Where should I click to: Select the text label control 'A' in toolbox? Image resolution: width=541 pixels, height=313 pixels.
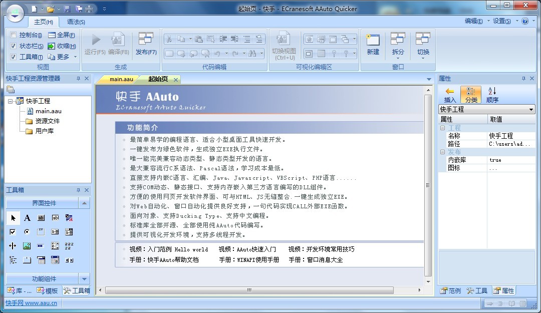click(x=27, y=218)
